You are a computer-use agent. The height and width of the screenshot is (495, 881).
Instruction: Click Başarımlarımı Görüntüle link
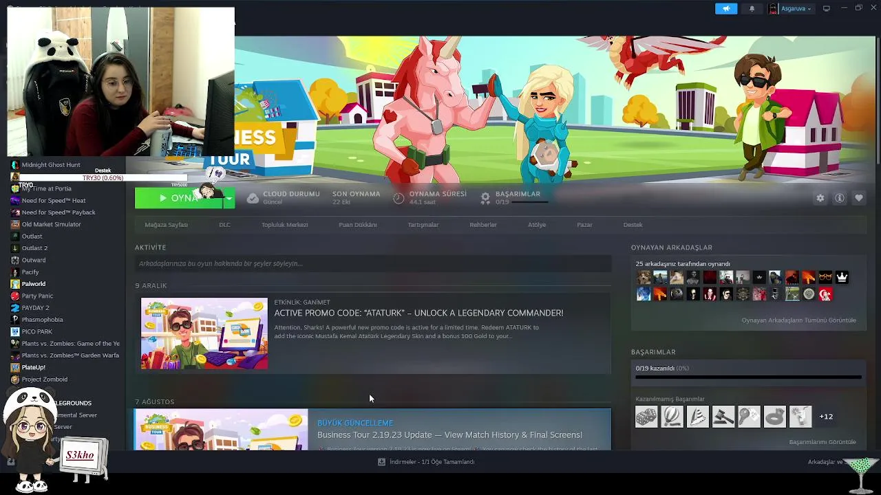pos(822,442)
